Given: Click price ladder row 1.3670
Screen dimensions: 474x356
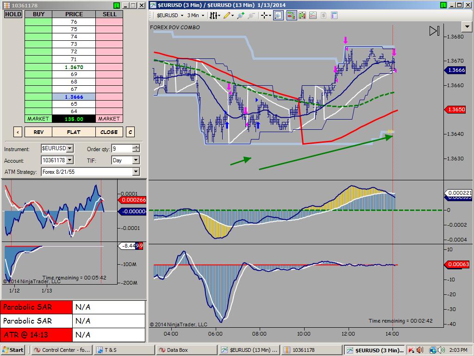Looking at the screenshot, I should pyautogui.click(x=74, y=67).
